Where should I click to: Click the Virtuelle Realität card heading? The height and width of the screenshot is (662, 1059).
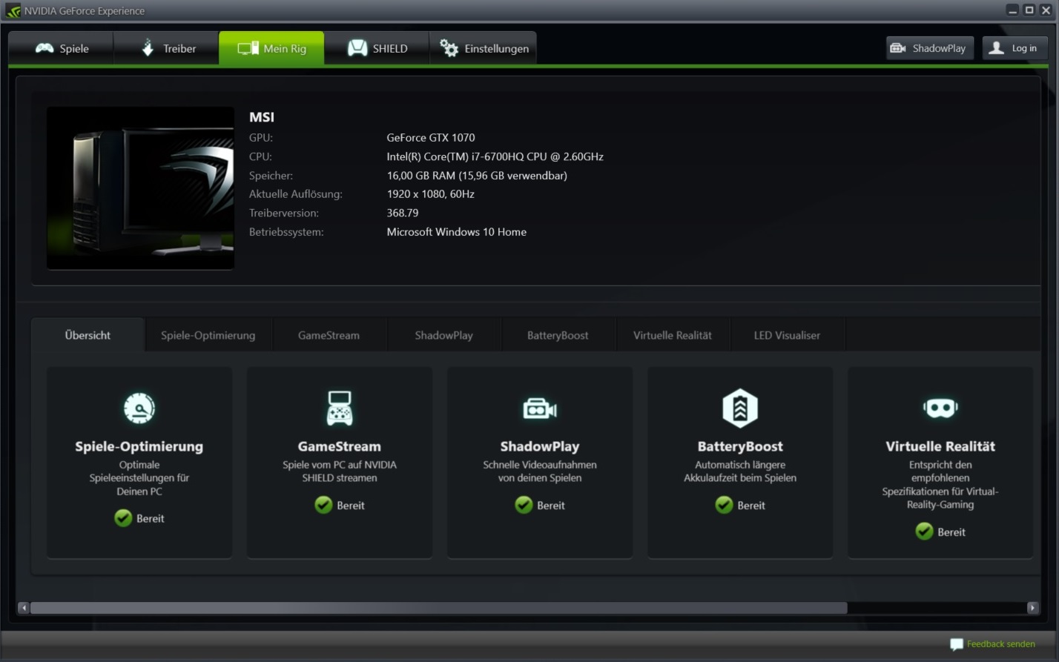[940, 446]
